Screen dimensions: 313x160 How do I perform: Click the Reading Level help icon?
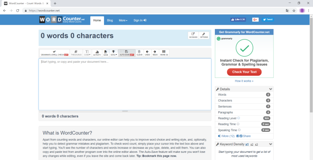pyautogui.click(x=238, y=118)
